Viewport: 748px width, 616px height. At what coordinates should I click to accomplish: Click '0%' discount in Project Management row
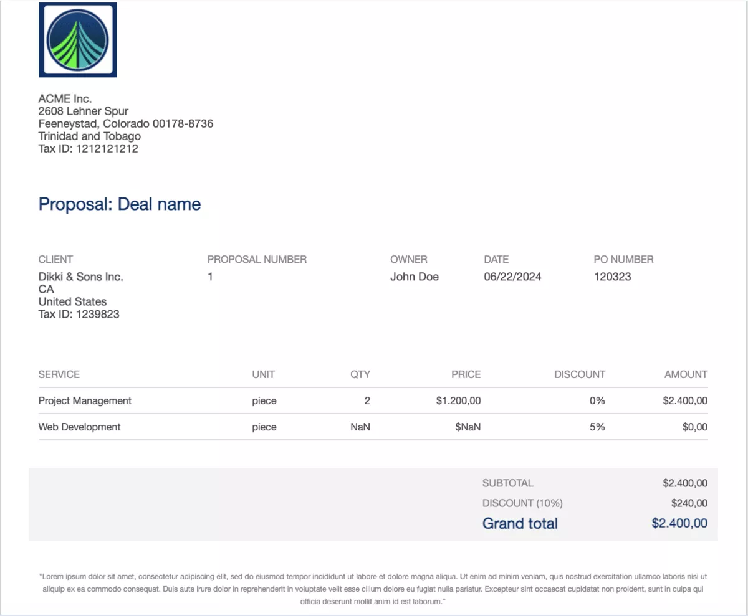click(597, 400)
